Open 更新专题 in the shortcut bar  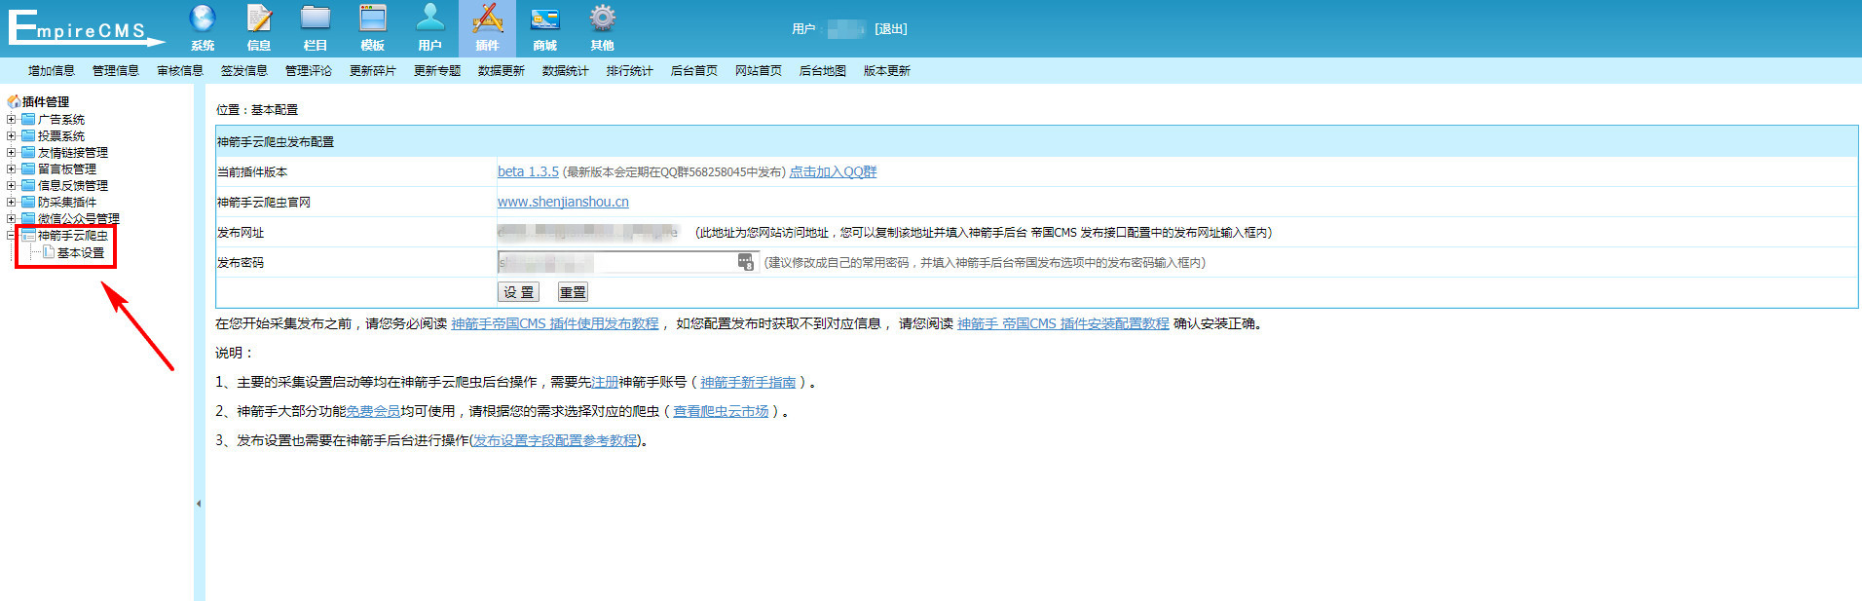coord(437,70)
